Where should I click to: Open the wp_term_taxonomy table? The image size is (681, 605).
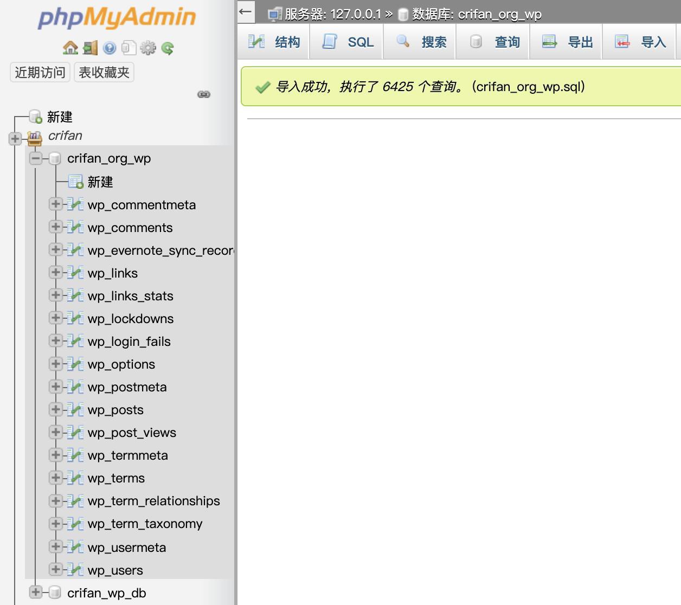pyautogui.click(x=145, y=524)
